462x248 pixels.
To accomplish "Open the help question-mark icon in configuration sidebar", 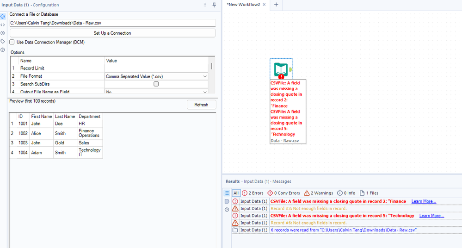I will pos(3,50).
